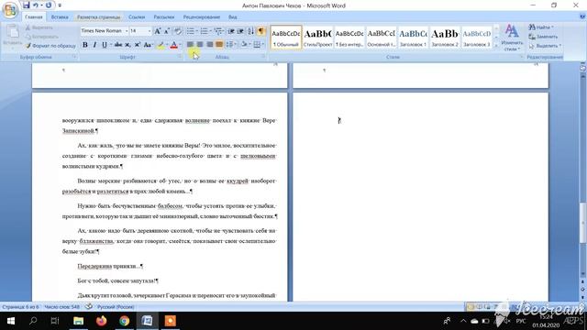Apply the Заголовок 3 style

[477, 37]
